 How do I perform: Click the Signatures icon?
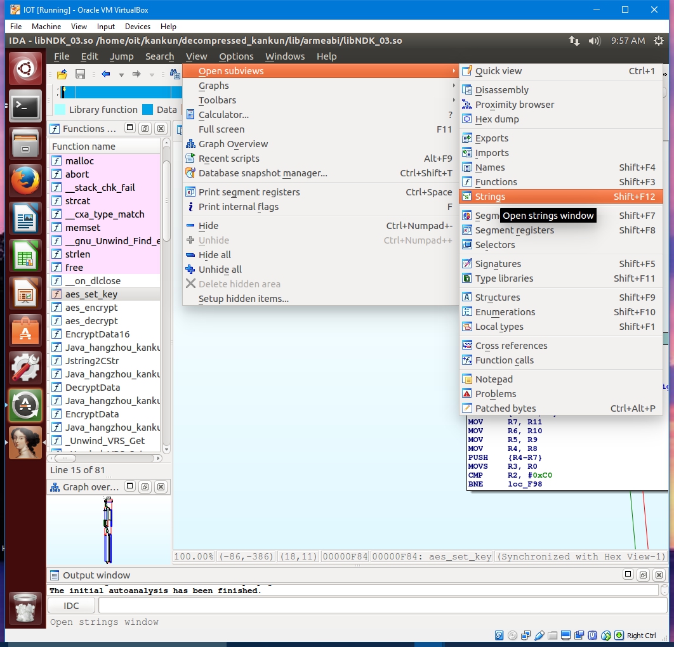[467, 263]
